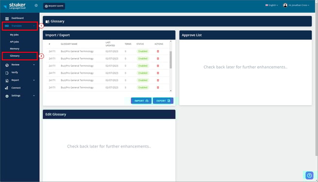Image resolution: width=318 pixels, height=182 pixels.
Task: Click the glossary table scroll down arrow
Action: pyautogui.click(x=170, y=91)
